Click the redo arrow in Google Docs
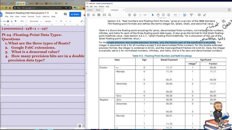This screenshot has height=130, width=232. pyautogui.click(x=4, y=21)
